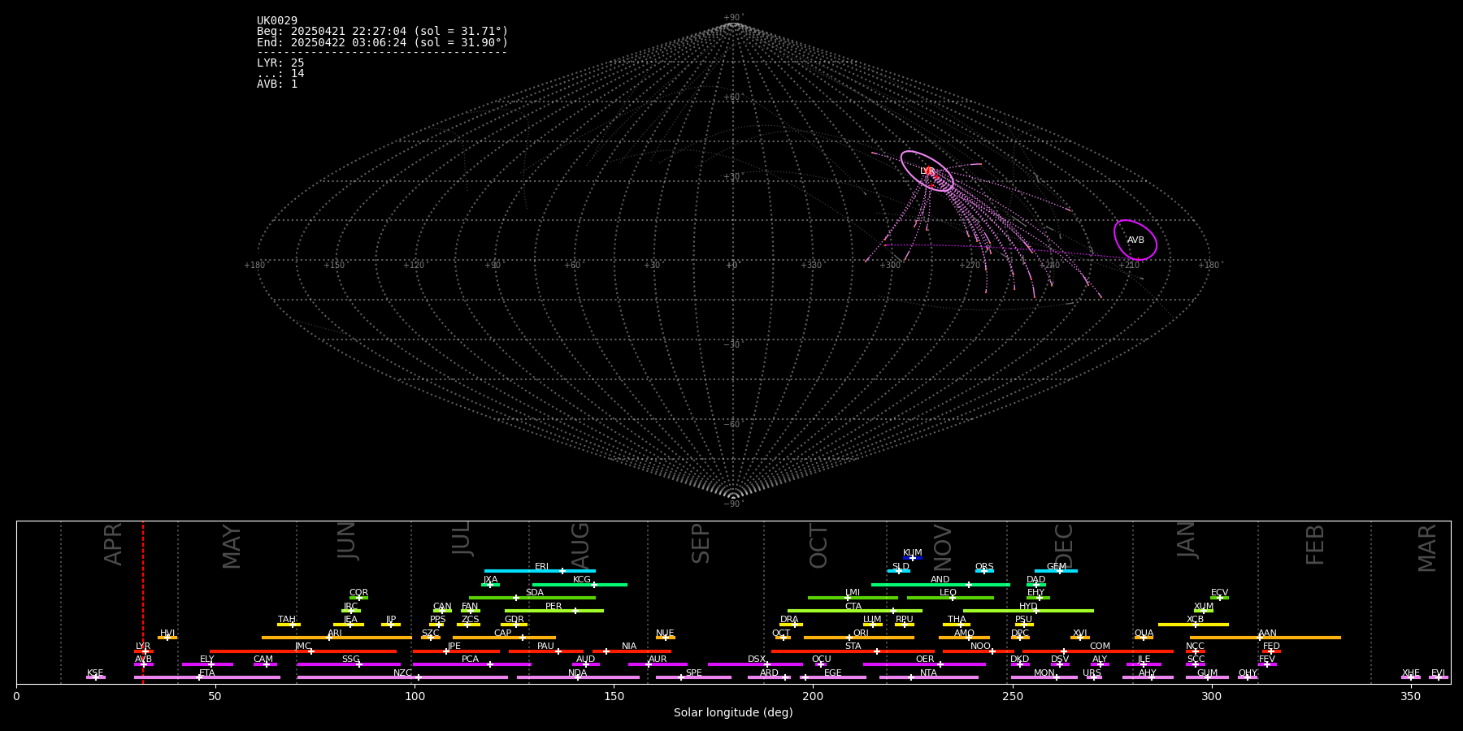The height and width of the screenshot is (731, 1463).
Task: Click the KCG shower label
Action: coord(582,580)
